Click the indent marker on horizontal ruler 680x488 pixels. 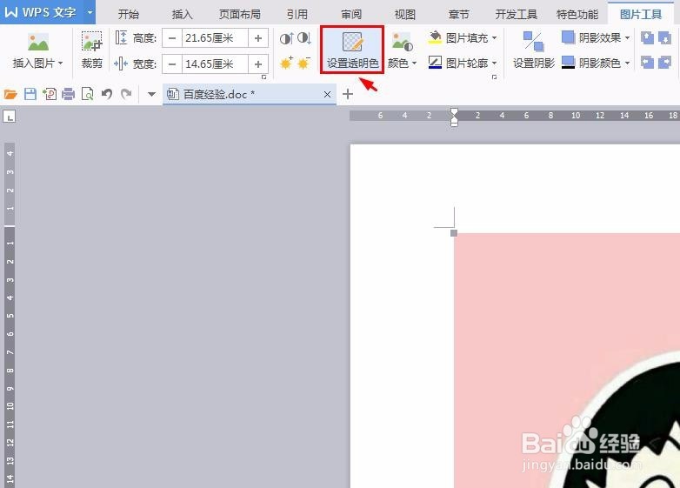(x=454, y=117)
